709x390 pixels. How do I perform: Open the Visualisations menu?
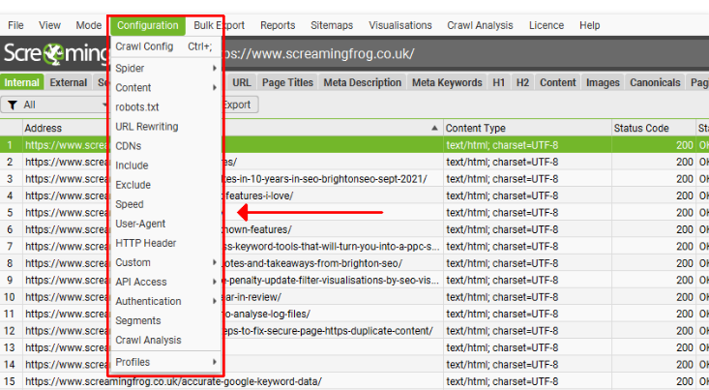click(400, 25)
